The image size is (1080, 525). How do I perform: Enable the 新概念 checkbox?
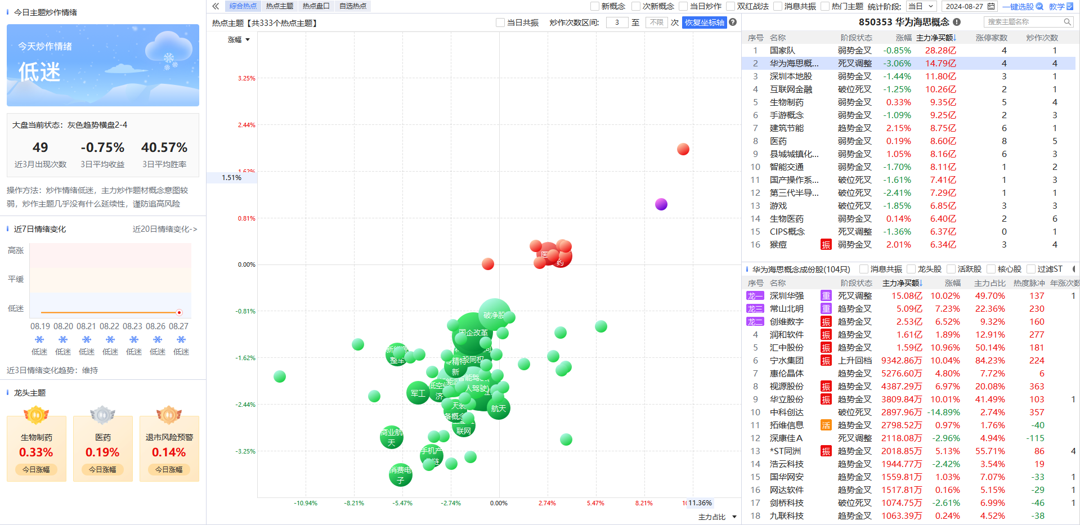(x=595, y=6)
